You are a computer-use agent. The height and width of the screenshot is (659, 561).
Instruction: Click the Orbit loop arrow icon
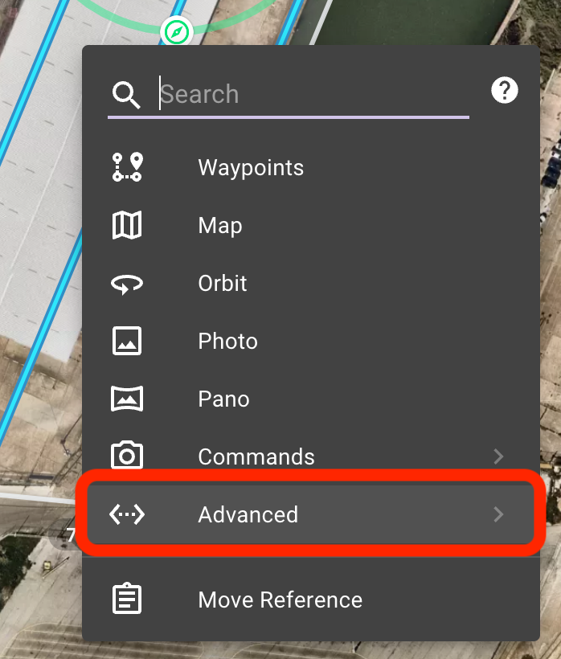[127, 284]
